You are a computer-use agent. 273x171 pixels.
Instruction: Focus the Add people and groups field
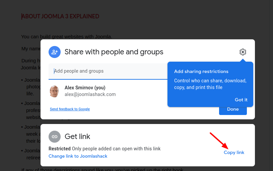pyautogui.click(x=108, y=71)
